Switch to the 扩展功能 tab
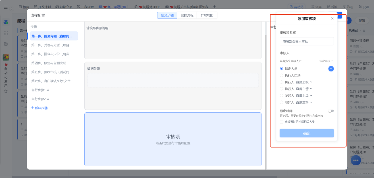The width and height of the screenshot is (374, 178). [207, 15]
